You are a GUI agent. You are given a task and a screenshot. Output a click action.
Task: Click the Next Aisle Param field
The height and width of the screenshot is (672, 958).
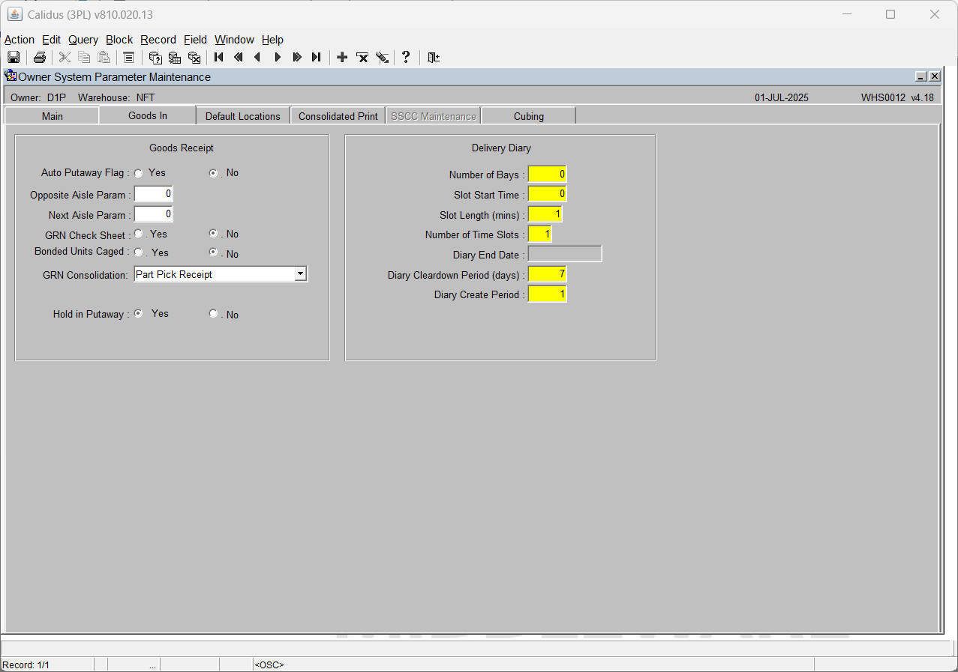click(x=154, y=214)
